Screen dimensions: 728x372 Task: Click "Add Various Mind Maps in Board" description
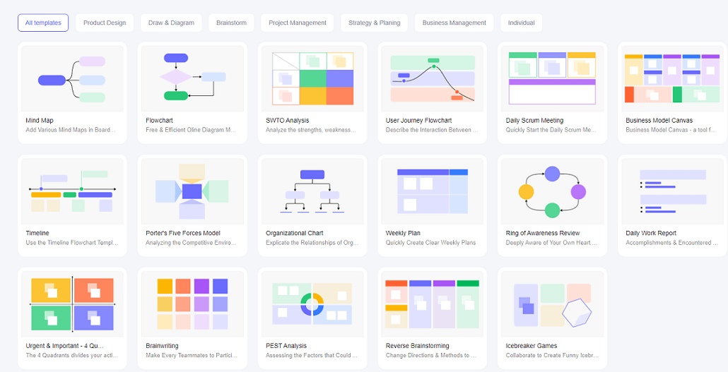point(71,131)
